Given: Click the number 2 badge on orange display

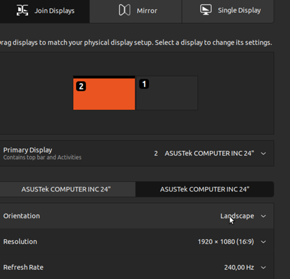Looking at the screenshot, I should pos(81,86).
